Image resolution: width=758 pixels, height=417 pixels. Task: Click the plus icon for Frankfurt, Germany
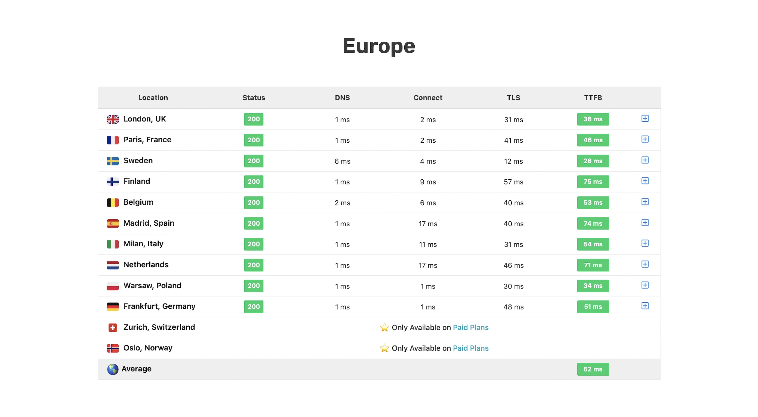tap(645, 306)
